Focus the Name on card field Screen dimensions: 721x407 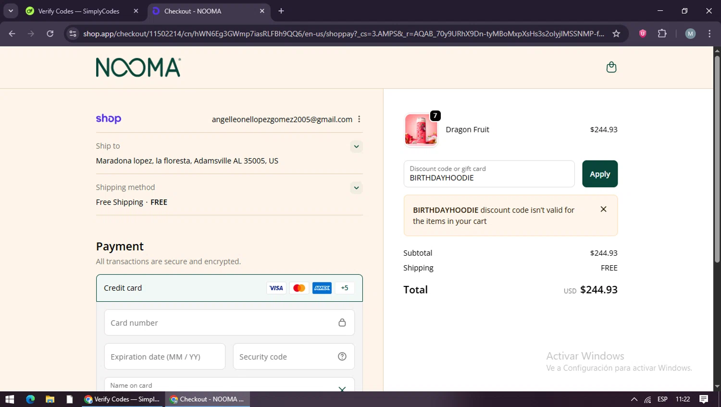229,384
